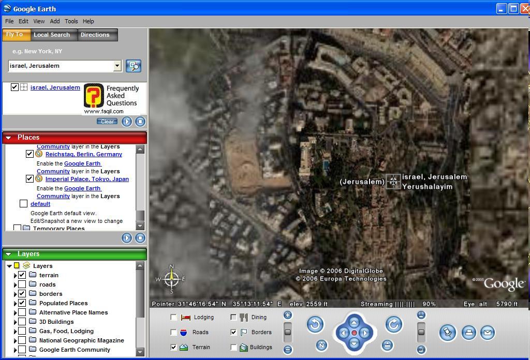Toggle the roads layer checkbox
Viewport: 530px width, 360px height.
pyautogui.click(x=22, y=284)
